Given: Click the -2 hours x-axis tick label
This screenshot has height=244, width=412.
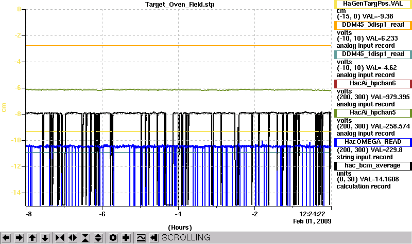Looking at the screenshot, I should (254, 214).
